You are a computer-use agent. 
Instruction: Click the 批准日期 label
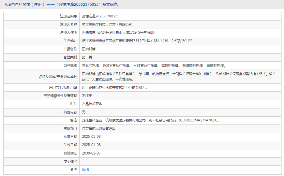(x=70, y=137)
